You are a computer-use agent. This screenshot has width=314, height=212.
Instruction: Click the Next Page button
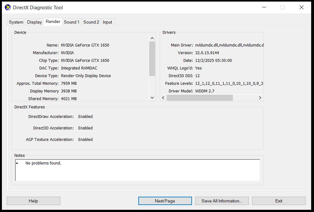click(x=165, y=201)
